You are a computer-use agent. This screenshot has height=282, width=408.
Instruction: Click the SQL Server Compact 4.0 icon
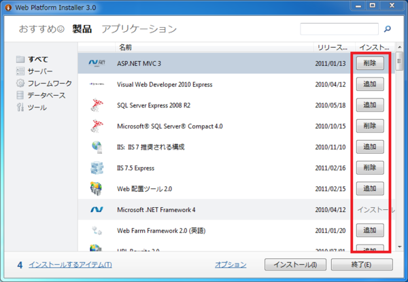pos(97,126)
